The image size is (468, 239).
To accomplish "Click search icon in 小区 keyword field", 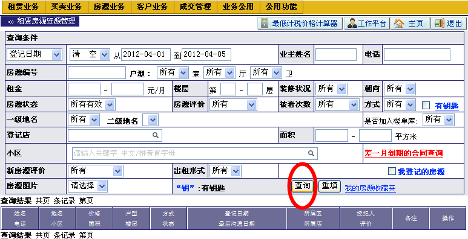I will click(311, 153).
